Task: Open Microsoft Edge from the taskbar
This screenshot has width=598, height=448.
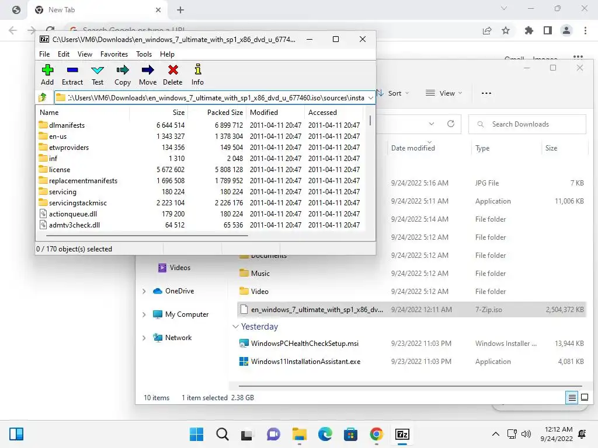Action: click(325, 434)
